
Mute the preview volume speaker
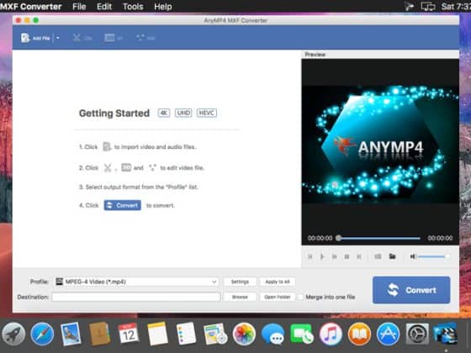pyautogui.click(x=413, y=256)
